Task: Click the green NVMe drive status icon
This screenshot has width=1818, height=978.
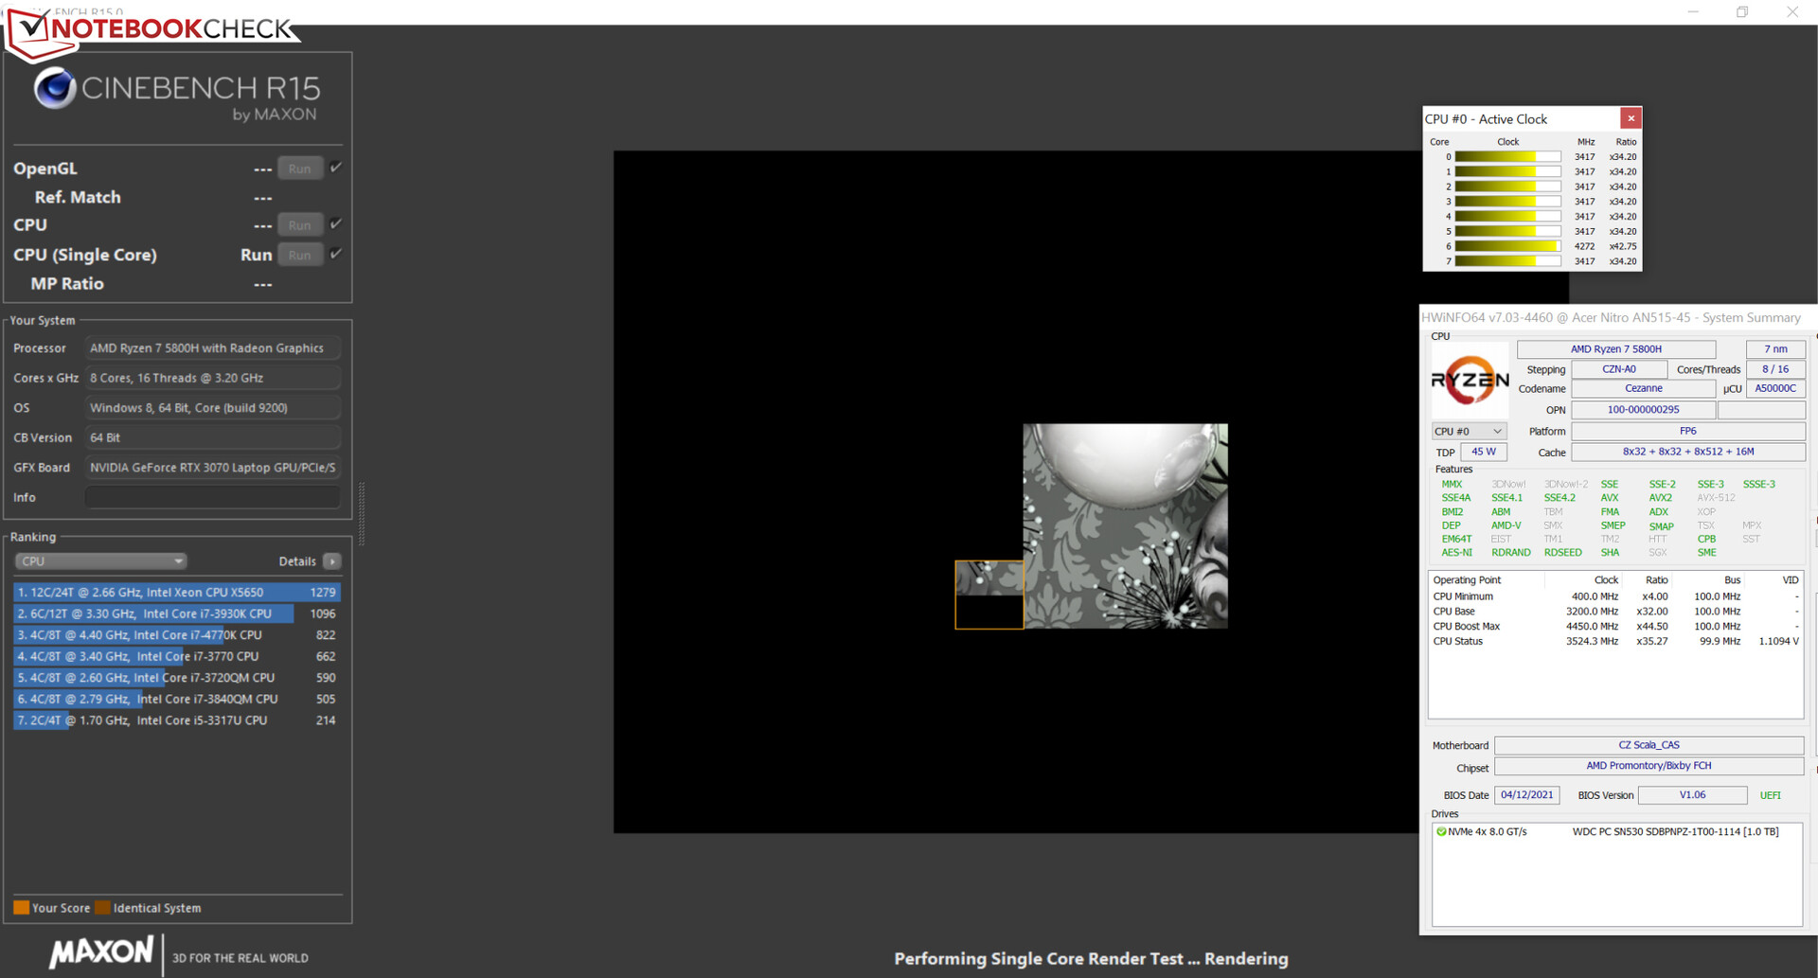Action: click(x=1441, y=832)
